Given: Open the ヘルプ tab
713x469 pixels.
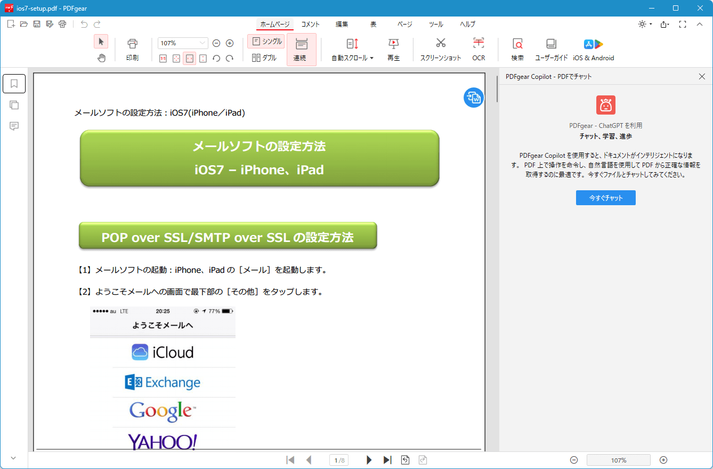Looking at the screenshot, I should [467, 25].
